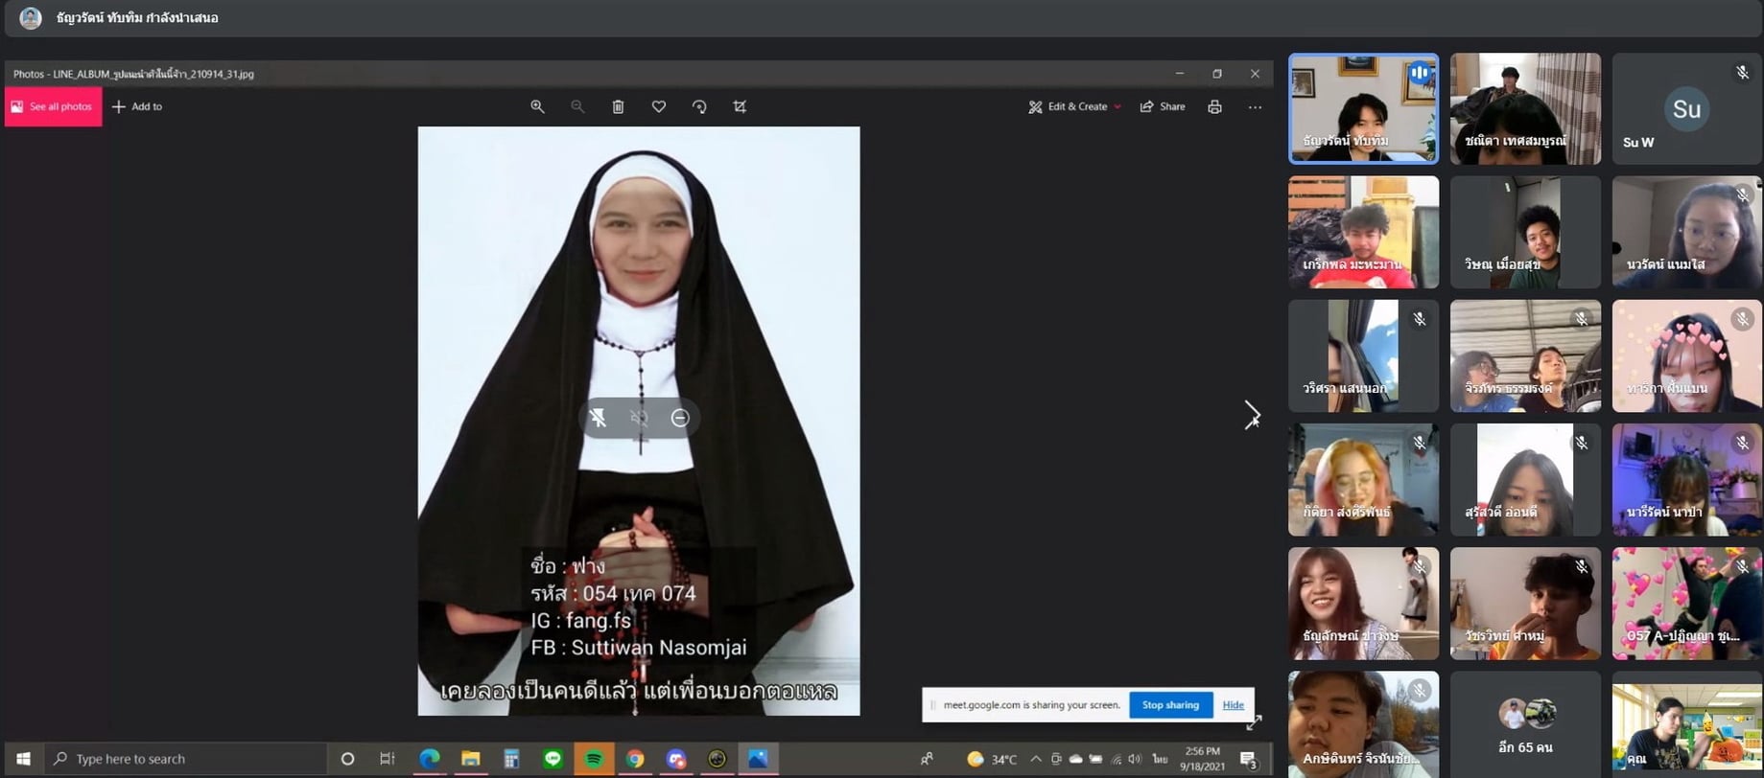Select the Crop tool

click(740, 106)
